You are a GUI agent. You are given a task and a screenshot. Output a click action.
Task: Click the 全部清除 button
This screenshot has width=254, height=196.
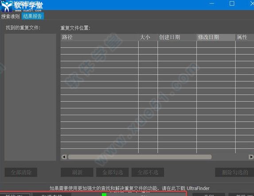tap(21, 172)
